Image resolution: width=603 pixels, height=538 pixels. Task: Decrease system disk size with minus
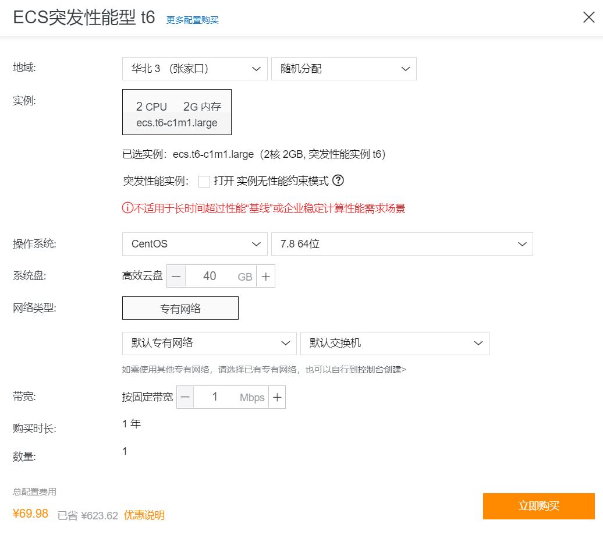tap(176, 277)
